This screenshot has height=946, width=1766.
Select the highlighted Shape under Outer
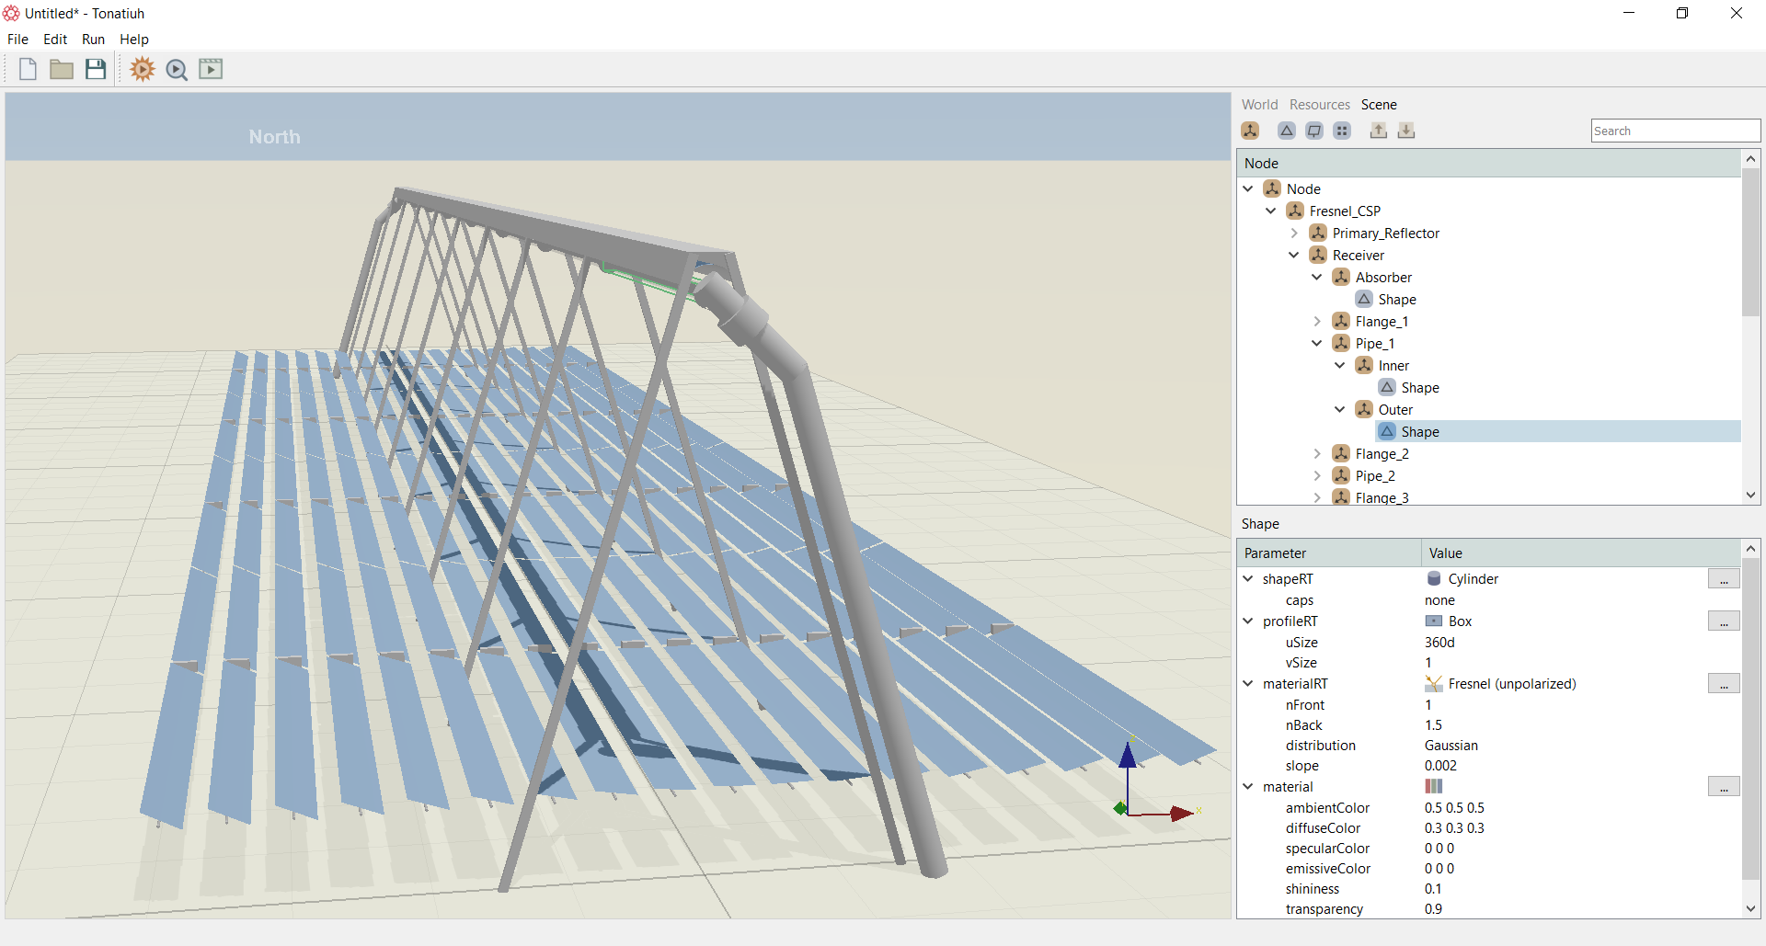click(x=1420, y=431)
